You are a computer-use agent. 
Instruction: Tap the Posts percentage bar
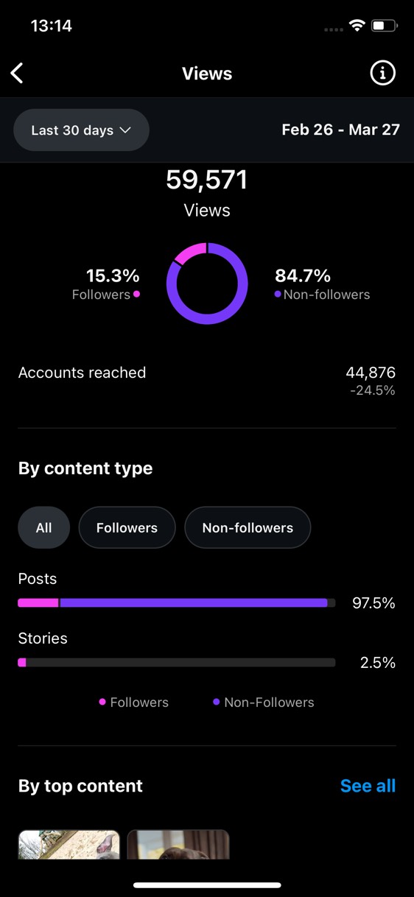pyautogui.click(x=177, y=603)
